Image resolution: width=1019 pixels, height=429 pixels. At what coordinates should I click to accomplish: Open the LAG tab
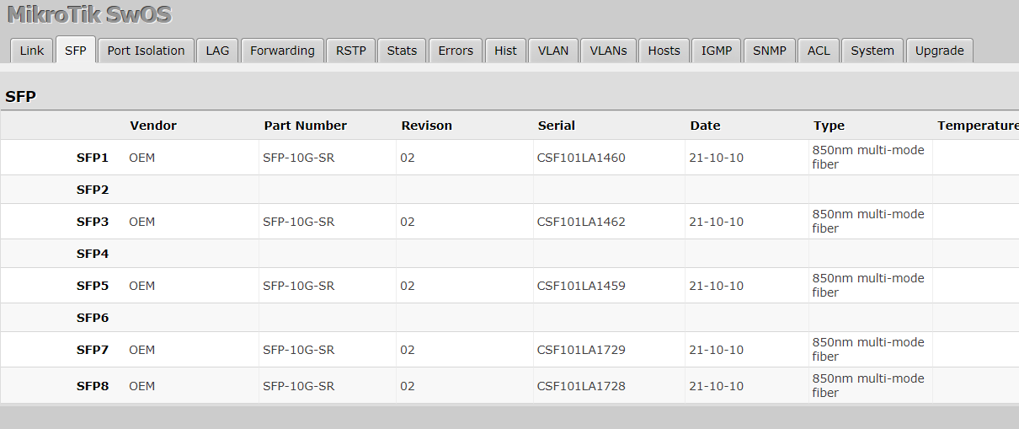point(217,51)
